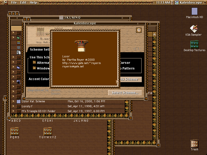This screenshot has width=207, height=155.
Task: Click the http://www.gate.net/~royerm address text
Action: (82, 63)
